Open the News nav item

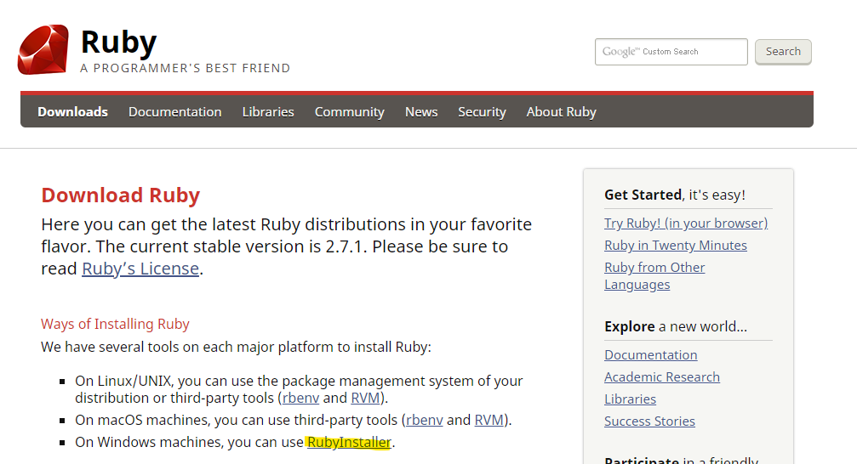(421, 112)
